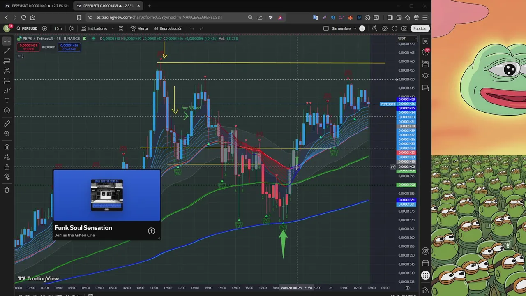The width and height of the screenshot is (526, 296).
Task: Toggle hide all drawings eye icon
Action: click(7, 177)
